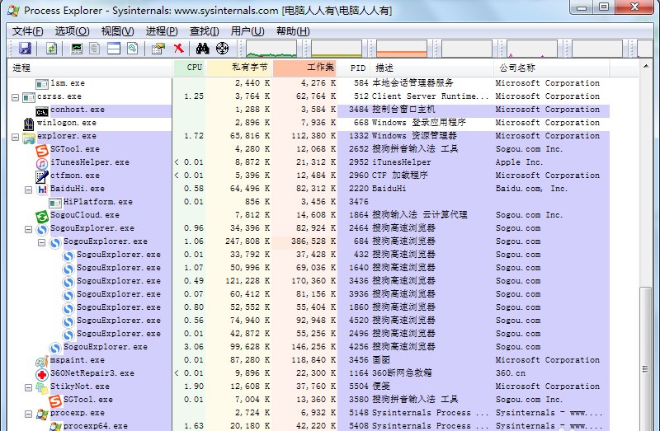Open System Information graph toolbar icon

pos(77,49)
